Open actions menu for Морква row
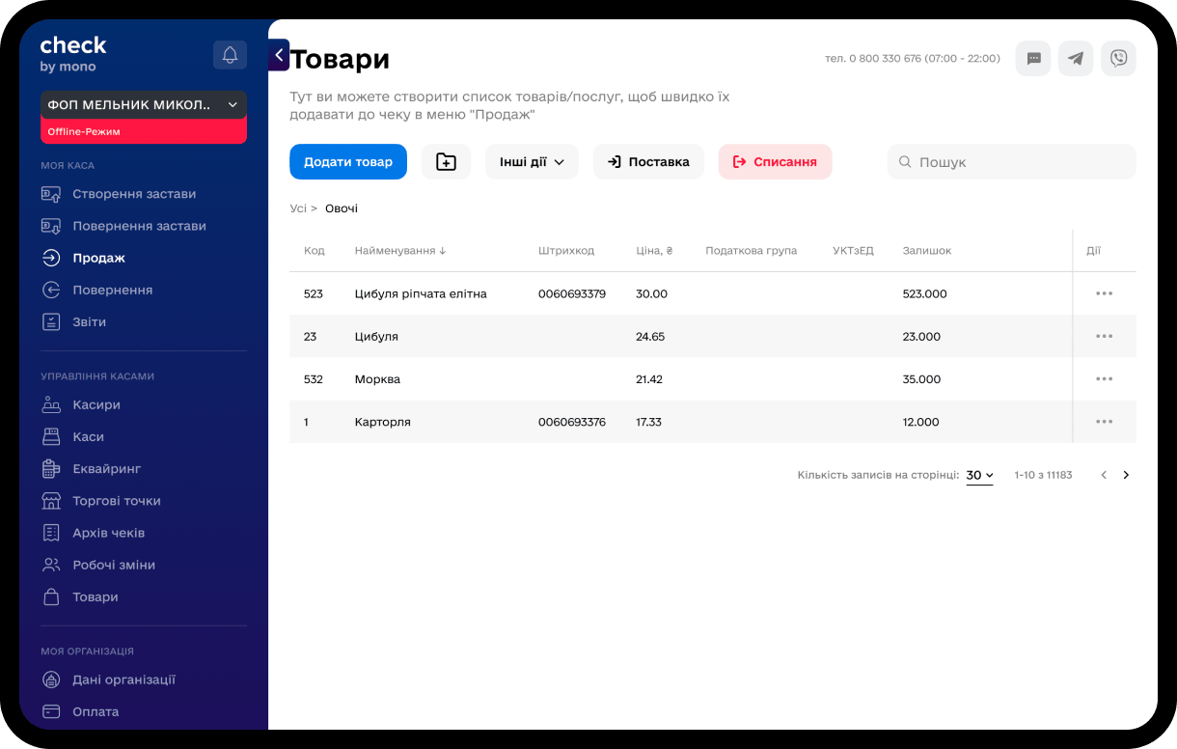The height and width of the screenshot is (749, 1177). click(1104, 379)
